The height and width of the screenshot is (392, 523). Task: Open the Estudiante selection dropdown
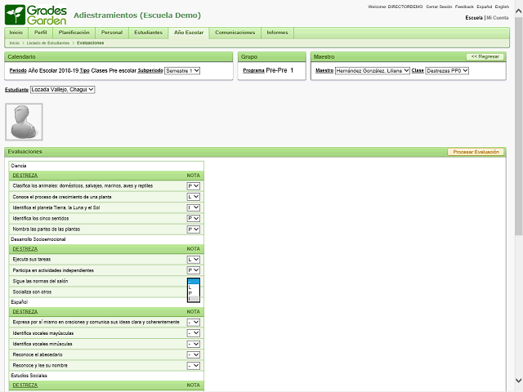pyautogui.click(x=62, y=90)
